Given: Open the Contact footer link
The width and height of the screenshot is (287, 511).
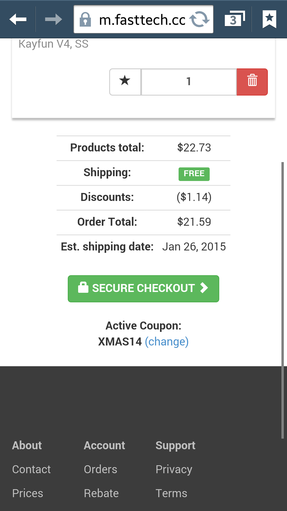Looking at the screenshot, I should coord(31,469).
